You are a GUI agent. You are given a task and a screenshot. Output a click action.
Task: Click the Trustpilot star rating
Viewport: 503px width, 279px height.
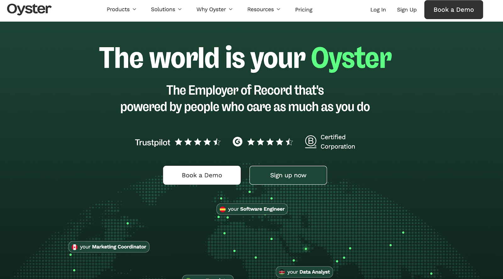pyautogui.click(x=198, y=142)
